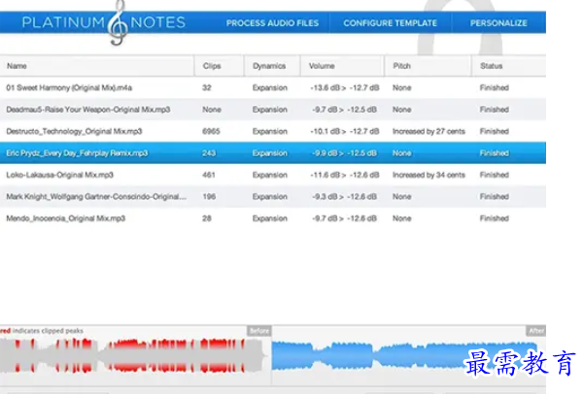Click the -10.1 dB > -12.7 dB volume value
Screen dimensions: 584x394
(345, 131)
